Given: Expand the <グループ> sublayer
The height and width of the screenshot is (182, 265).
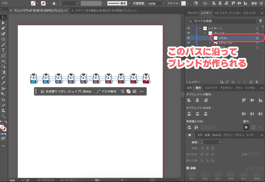Looking at the screenshot, I should pyautogui.click(x=210, y=43).
